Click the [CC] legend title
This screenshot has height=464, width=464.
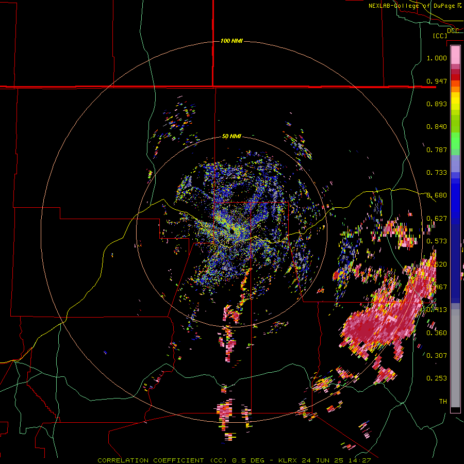440,36
